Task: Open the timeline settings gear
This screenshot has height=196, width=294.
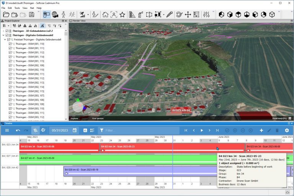Action: [x=287, y=131]
